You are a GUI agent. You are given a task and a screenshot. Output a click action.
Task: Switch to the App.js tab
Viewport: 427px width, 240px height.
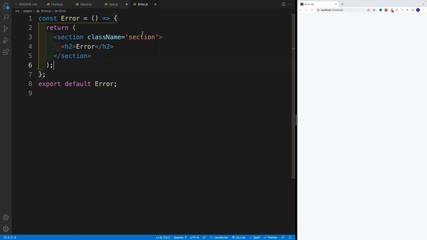pyautogui.click(x=113, y=4)
